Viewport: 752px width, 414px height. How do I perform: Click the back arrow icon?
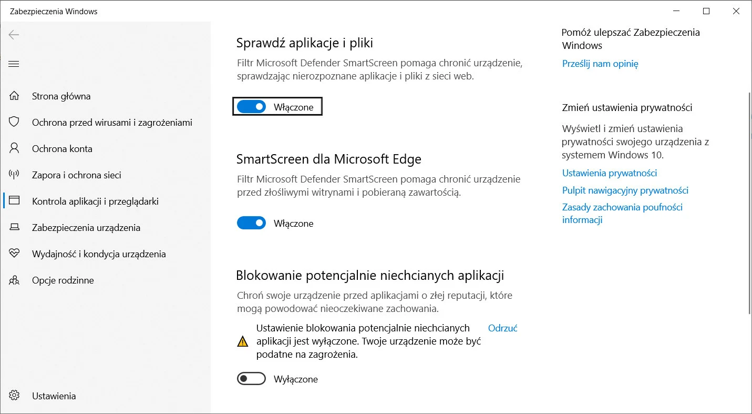(14, 35)
